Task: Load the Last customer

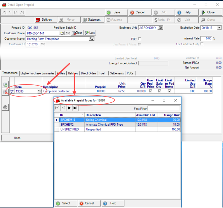Action: (90, 33)
